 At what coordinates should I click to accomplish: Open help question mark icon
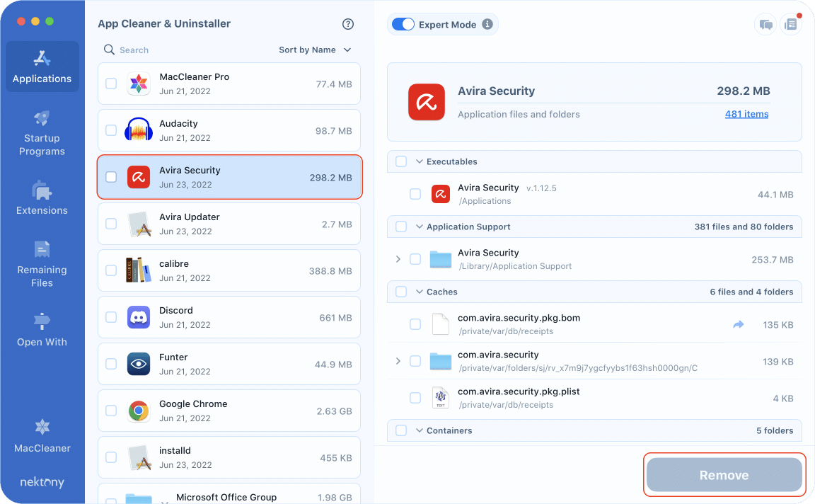click(x=348, y=24)
